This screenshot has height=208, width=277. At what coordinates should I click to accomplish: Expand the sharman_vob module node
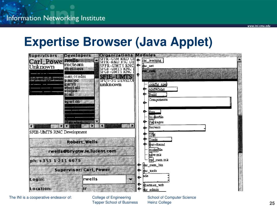[139, 184]
